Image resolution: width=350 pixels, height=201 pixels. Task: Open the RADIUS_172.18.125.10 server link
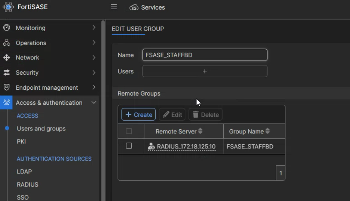coord(186,147)
